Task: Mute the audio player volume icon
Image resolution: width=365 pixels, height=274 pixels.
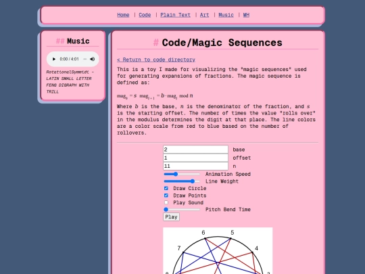Action: (93, 59)
